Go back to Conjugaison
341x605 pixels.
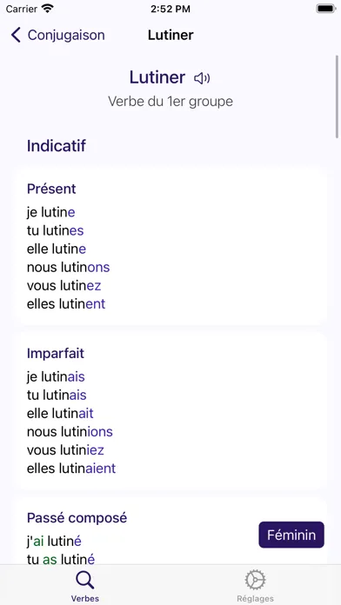click(58, 35)
